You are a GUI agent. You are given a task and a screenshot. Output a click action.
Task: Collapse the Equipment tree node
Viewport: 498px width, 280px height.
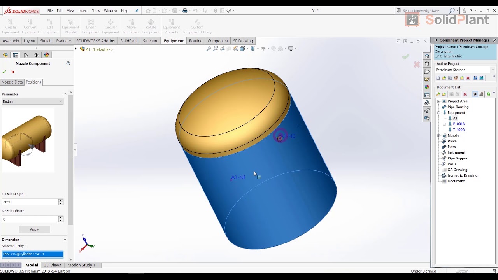tap(439, 113)
